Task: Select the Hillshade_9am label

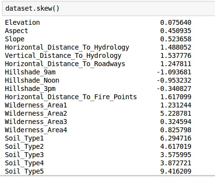Action: 30,72
